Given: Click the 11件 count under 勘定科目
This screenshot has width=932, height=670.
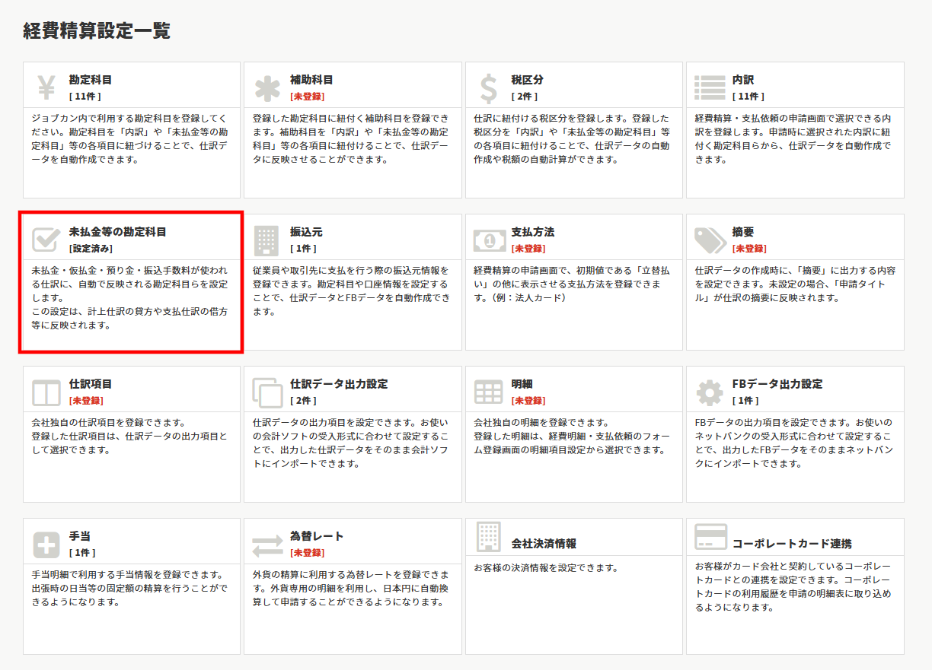Looking at the screenshot, I should coord(85,97).
